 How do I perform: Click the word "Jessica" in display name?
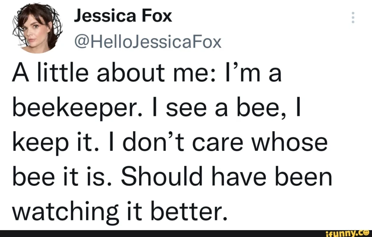point(105,16)
